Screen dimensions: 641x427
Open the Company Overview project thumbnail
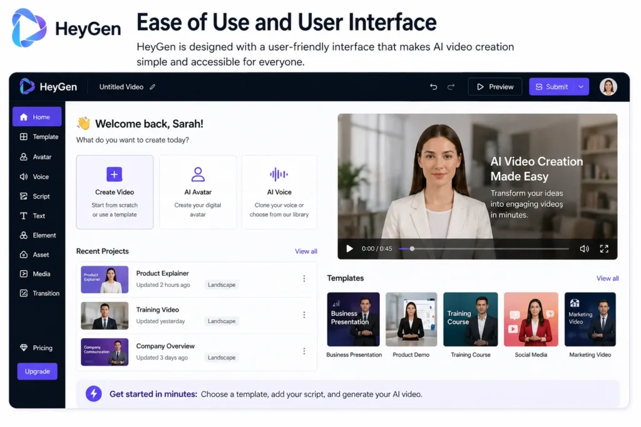[x=105, y=352]
